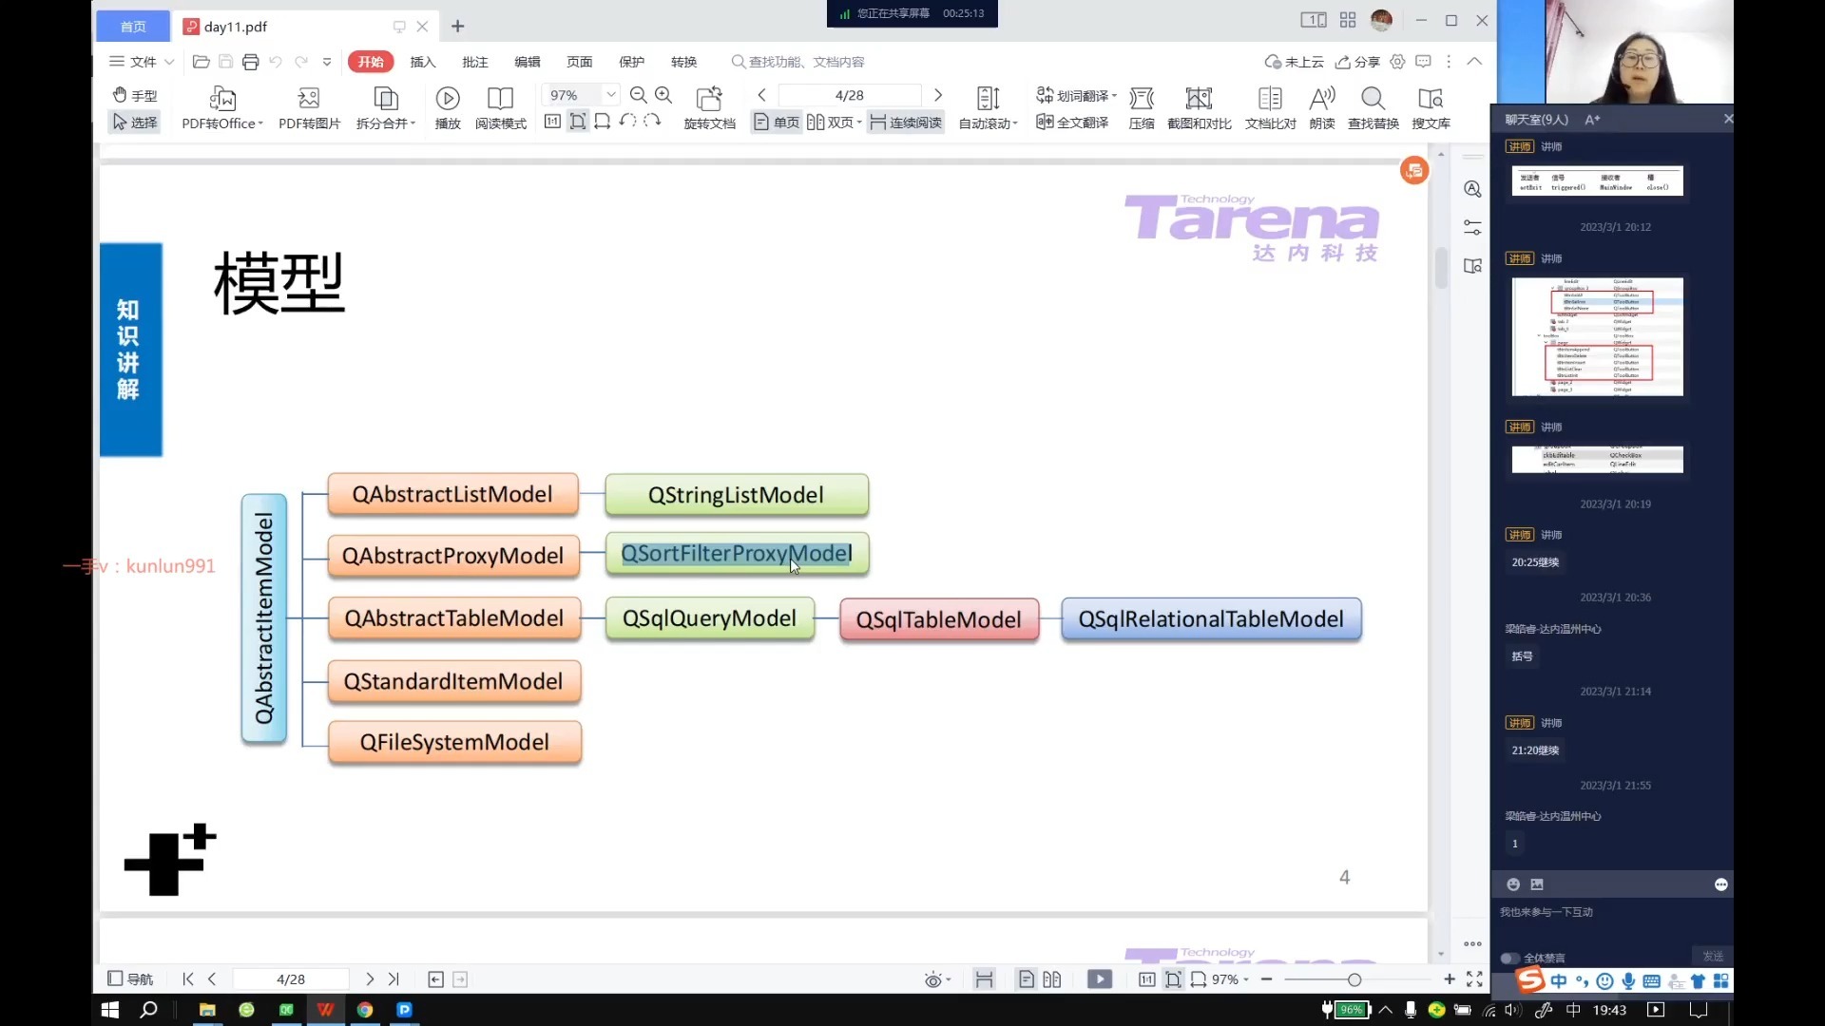
Task: Expand the 文件 file menu
Action: [143, 62]
